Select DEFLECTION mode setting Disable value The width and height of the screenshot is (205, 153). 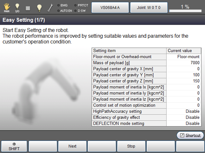(x=184, y=124)
